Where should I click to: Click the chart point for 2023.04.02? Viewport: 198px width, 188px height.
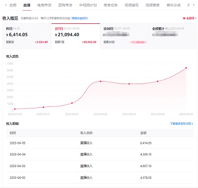point(100,81)
